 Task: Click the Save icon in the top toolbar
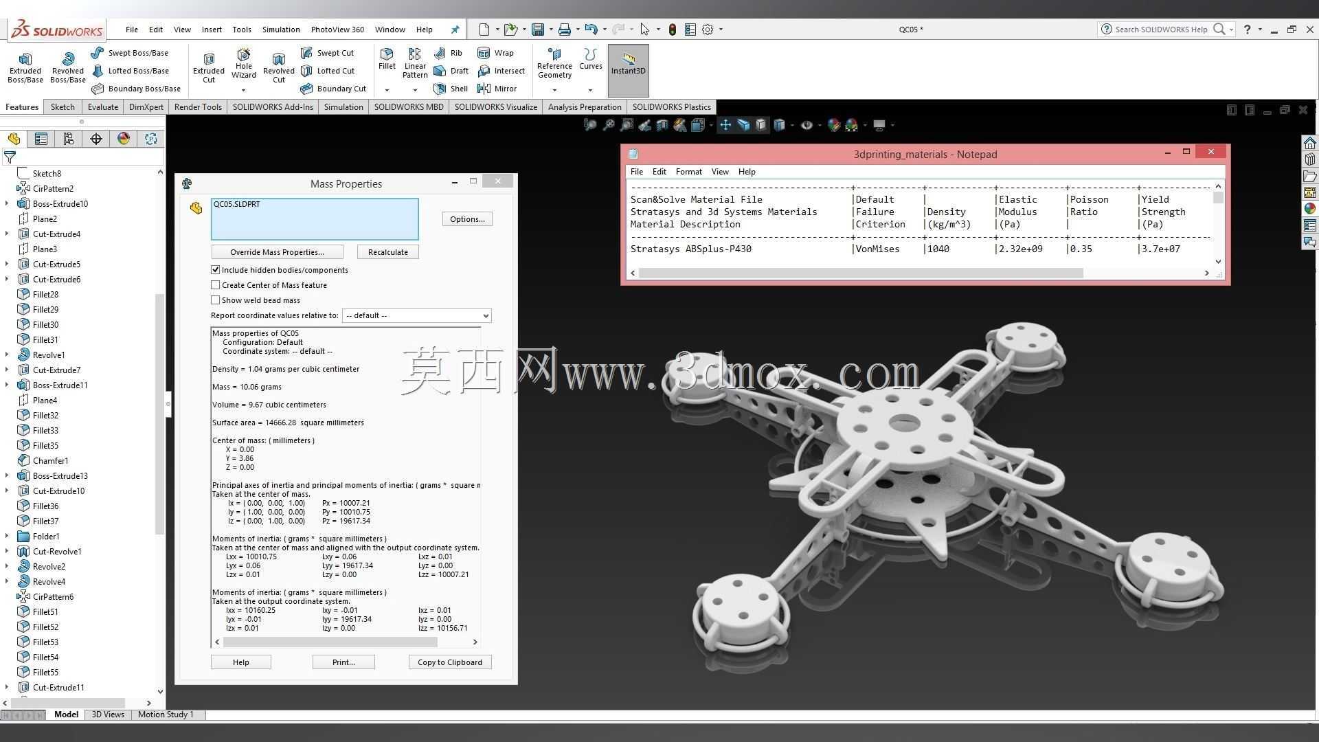[538, 30]
